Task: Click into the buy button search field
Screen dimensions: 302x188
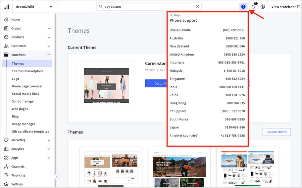Action: (149, 7)
